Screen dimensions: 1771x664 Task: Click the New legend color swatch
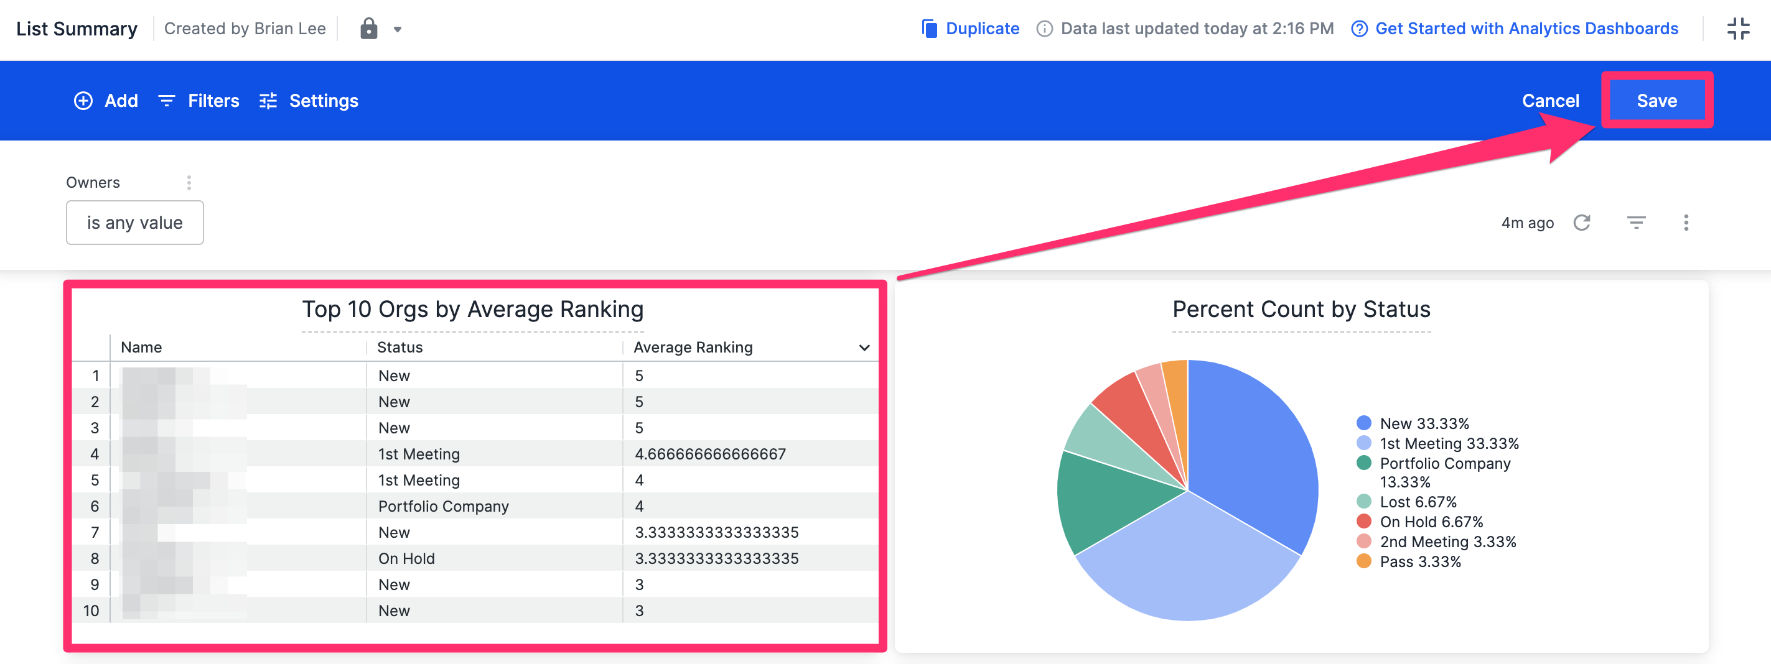1365,423
